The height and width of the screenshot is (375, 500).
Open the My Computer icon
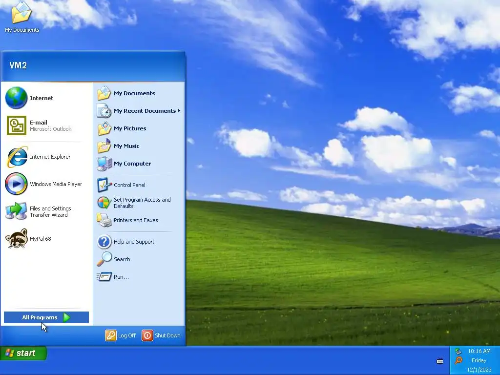(104, 163)
